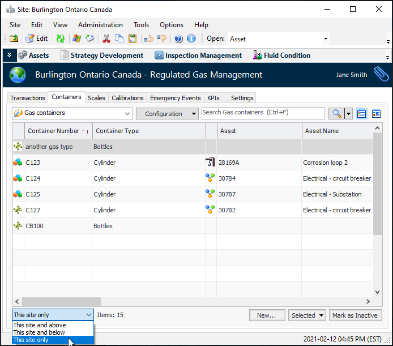Viewport: 393px width, 346px height.
Task: Click the search magnifier button
Action: [x=337, y=114]
